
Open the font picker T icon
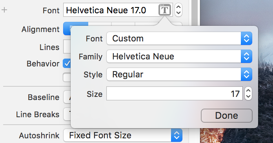point(164,10)
